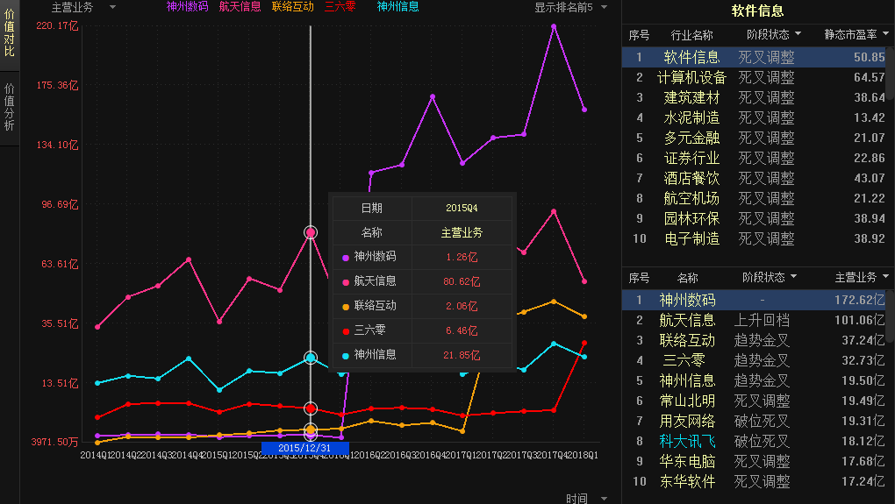Click the 名称 column header in stock list

coord(687,278)
